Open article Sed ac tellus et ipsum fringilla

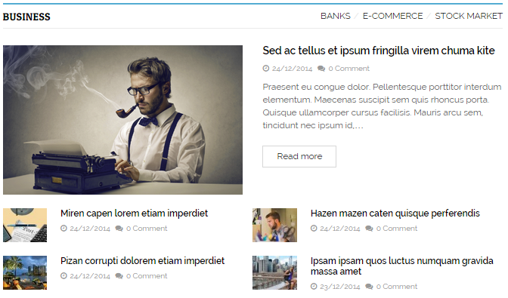379,51
